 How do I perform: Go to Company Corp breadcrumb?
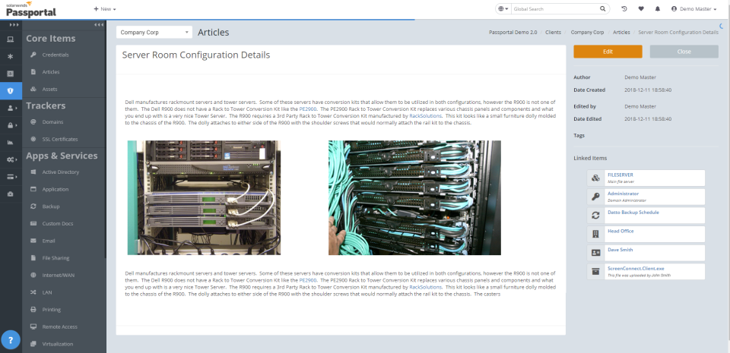(587, 33)
